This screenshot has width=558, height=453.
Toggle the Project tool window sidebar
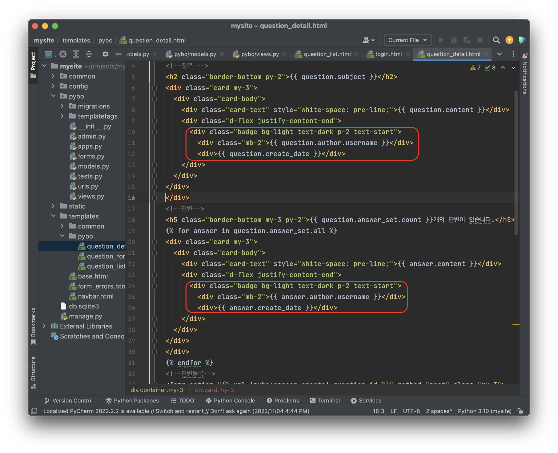[x=33, y=64]
